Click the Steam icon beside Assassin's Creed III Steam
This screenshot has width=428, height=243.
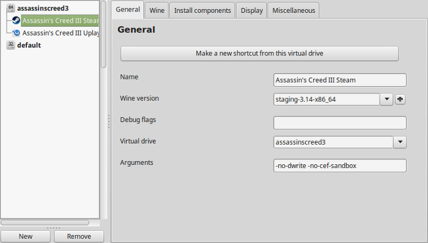(x=16, y=20)
